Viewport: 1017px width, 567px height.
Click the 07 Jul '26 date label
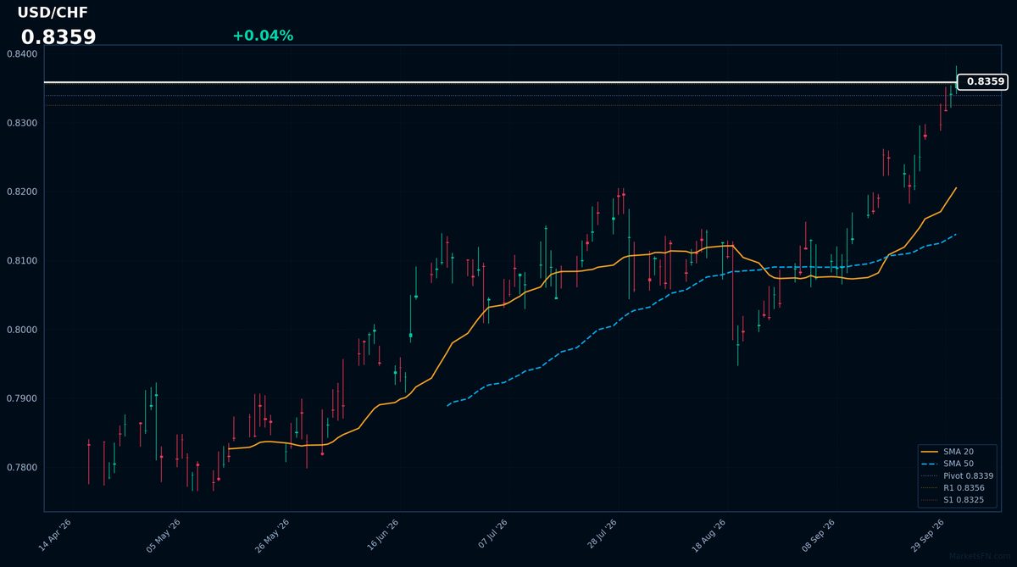[492, 536]
